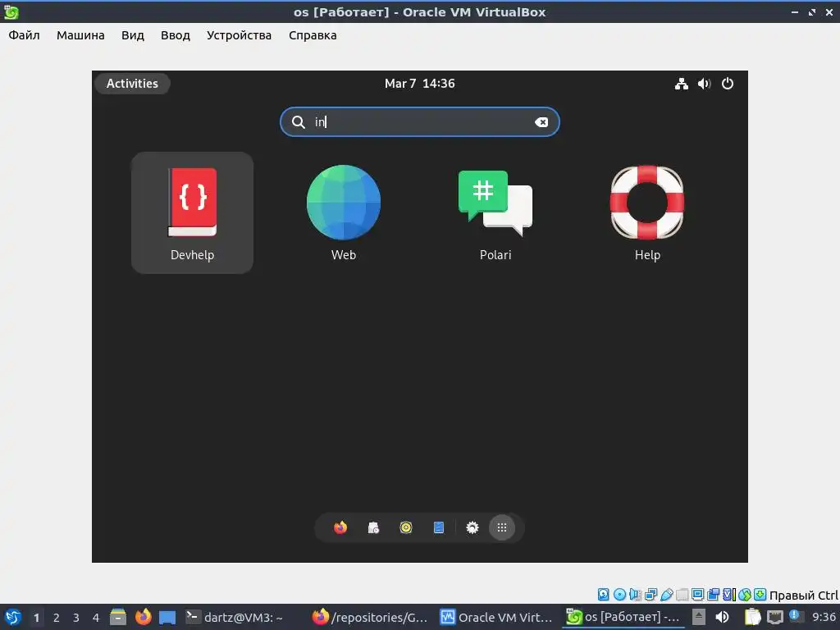Select the os [Работает] taskbar entry
Viewport: 840px width, 630px height.
623,617
